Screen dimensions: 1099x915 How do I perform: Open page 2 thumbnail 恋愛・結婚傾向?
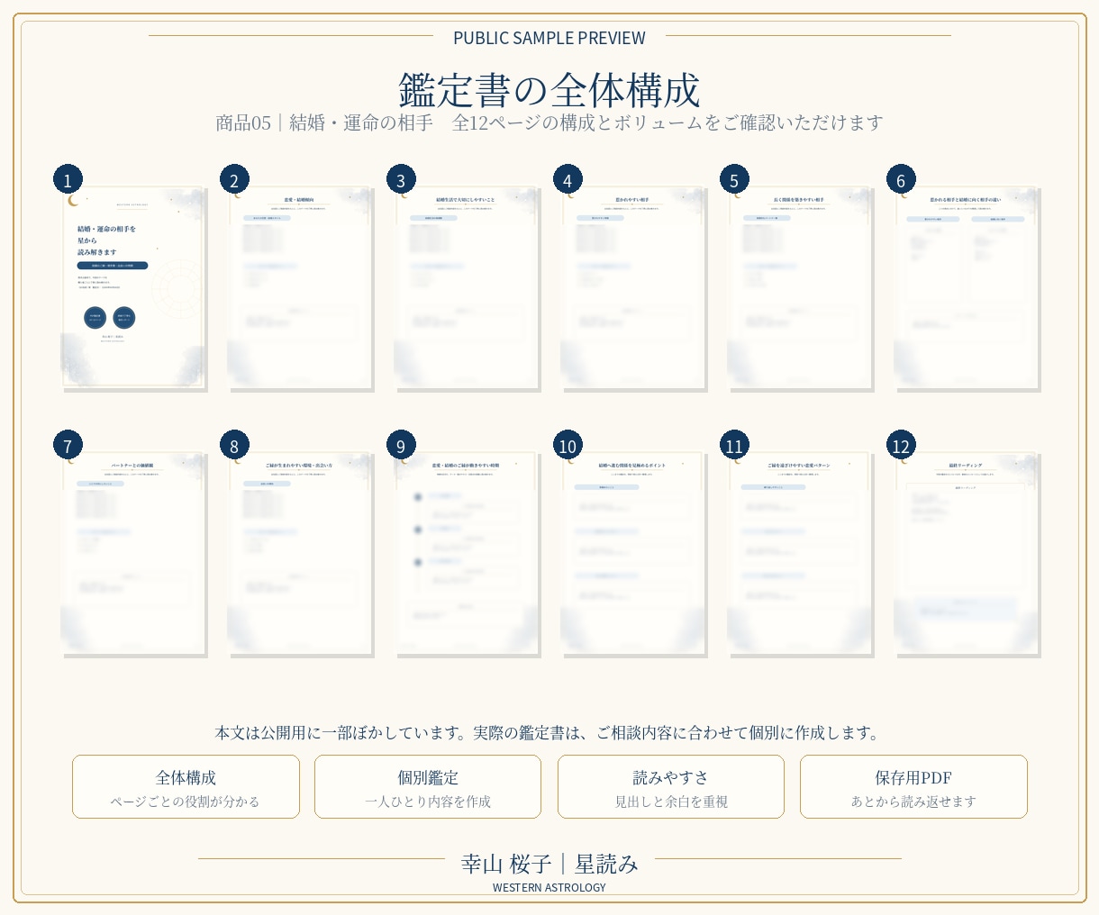299,287
